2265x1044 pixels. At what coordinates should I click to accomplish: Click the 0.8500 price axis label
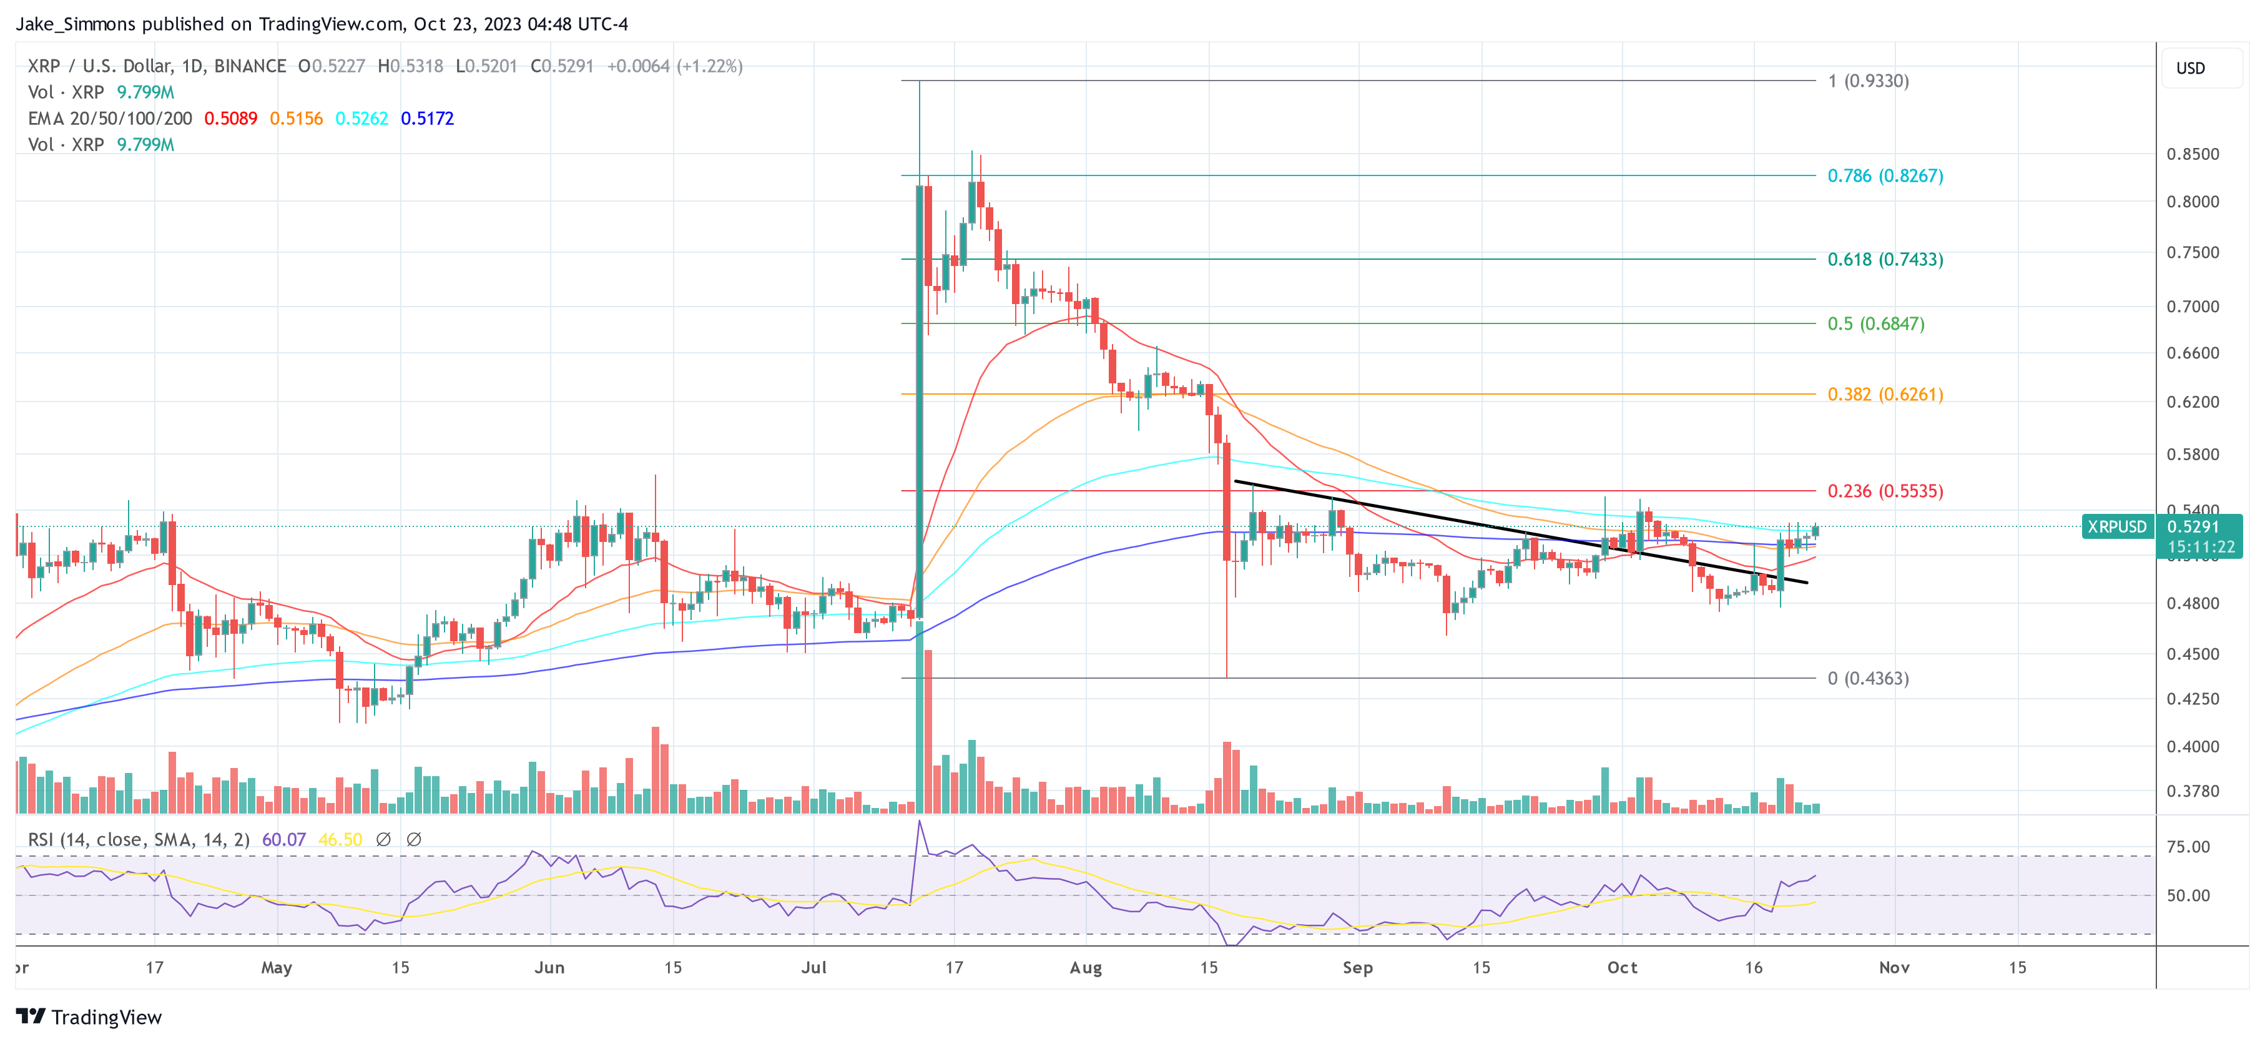point(2193,154)
